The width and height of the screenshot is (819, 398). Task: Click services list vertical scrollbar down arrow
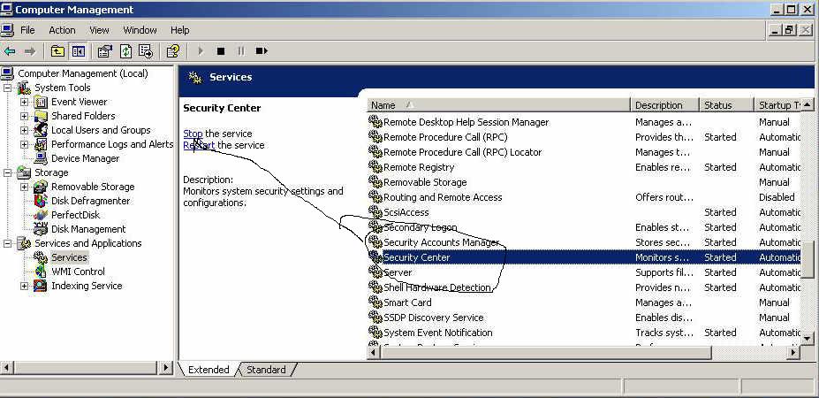[807, 339]
